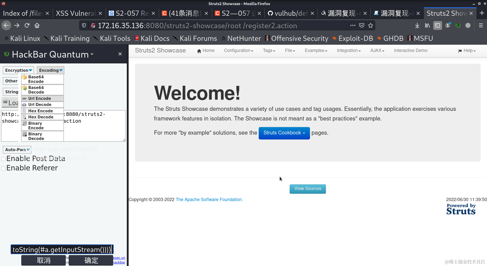487x266 pixels.
Task: Open the Exploit-DB bookmark
Action: tap(353, 39)
